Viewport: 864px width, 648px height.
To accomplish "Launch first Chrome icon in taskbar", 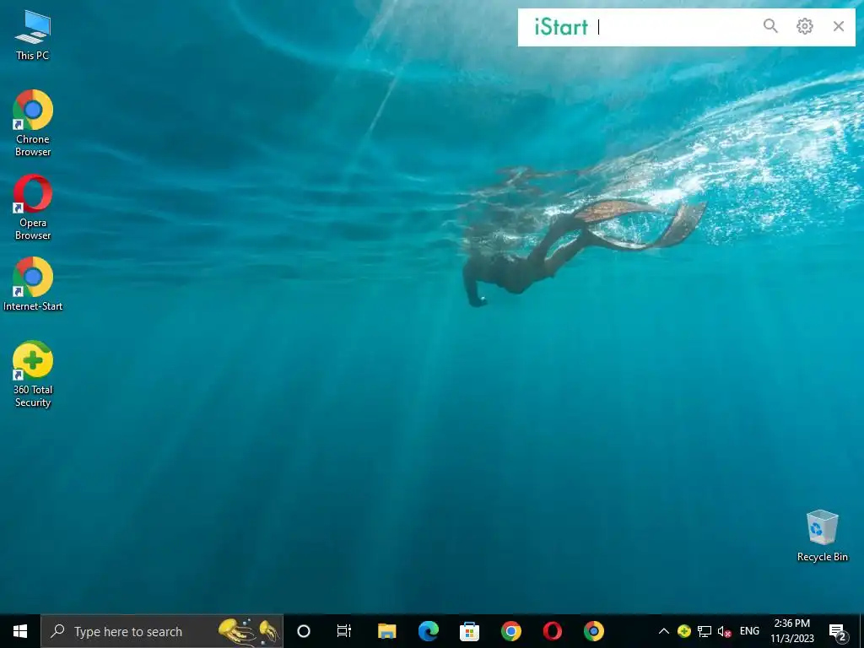I will (510, 631).
